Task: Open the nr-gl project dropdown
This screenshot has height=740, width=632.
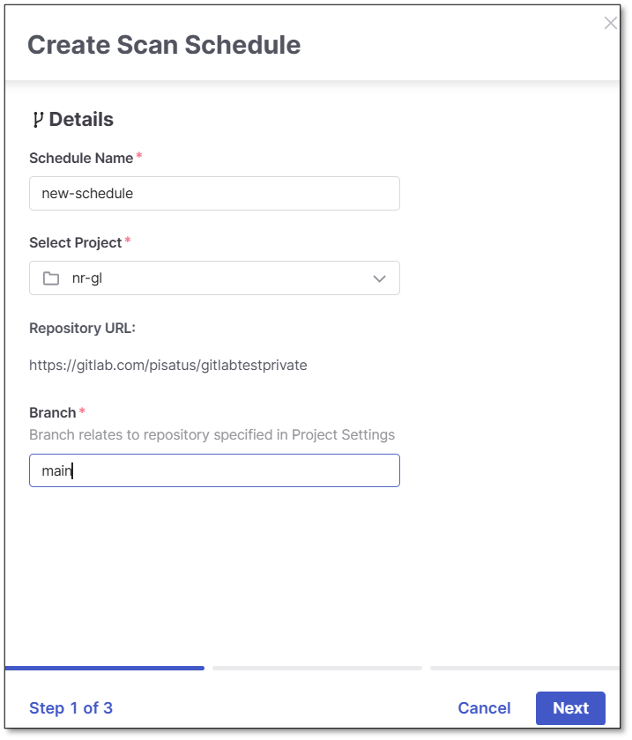Action: click(x=214, y=278)
